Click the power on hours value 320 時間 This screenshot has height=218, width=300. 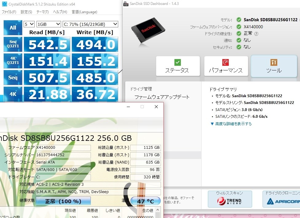146,177
